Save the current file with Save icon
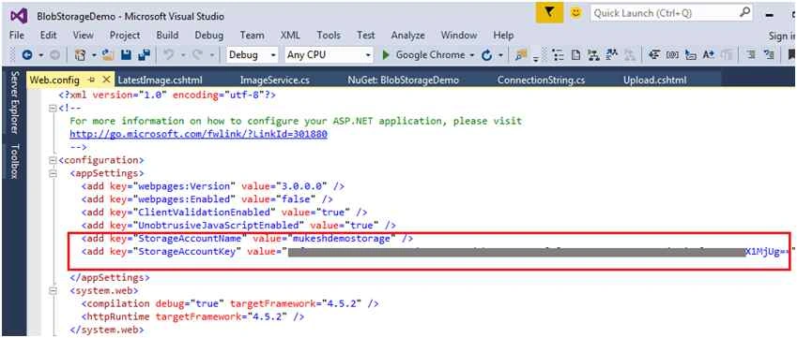The width and height of the screenshot is (797, 338). point(126,54)
